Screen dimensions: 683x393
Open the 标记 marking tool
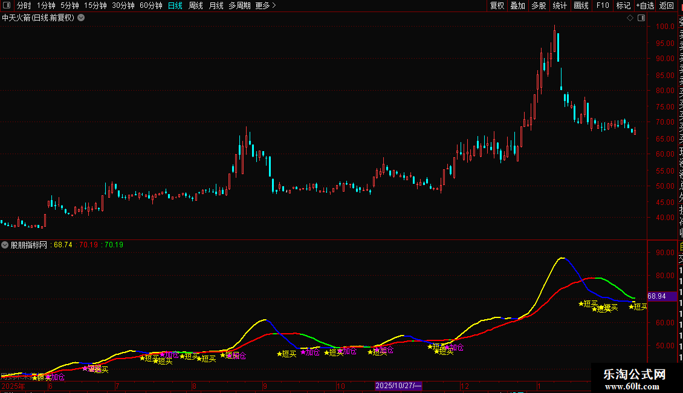click(623, 5)
